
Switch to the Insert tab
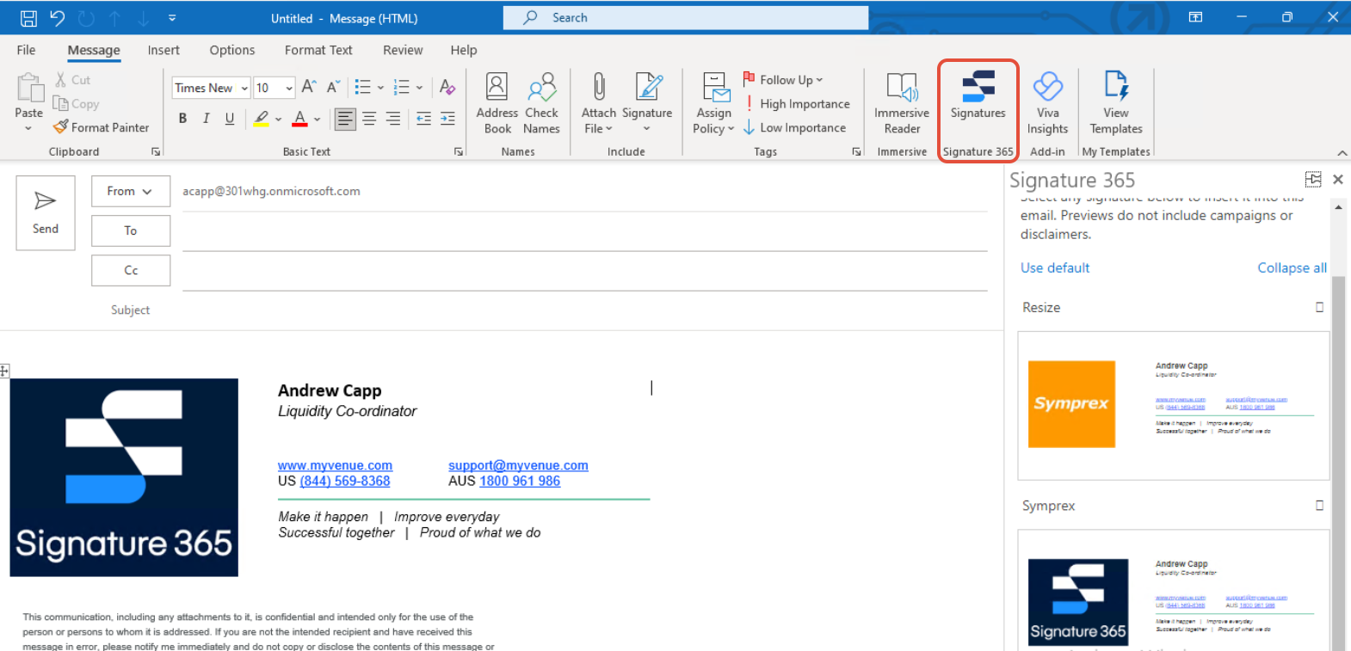(x=163, y=50)
